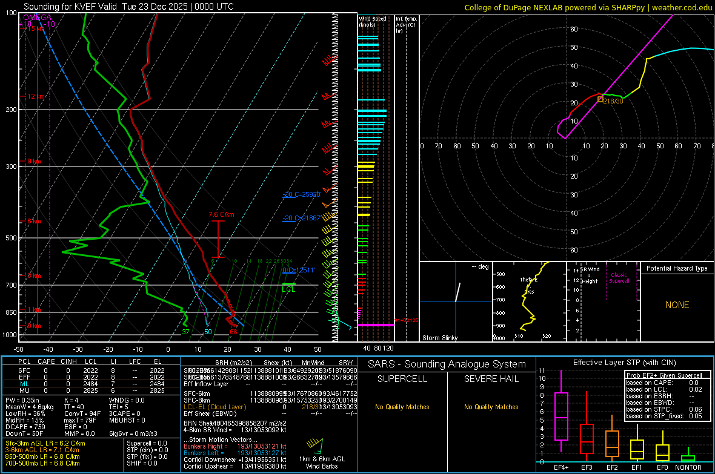Click the SRH (m2/s2) column header
The image size is (715, 474).
click(234, 363)
